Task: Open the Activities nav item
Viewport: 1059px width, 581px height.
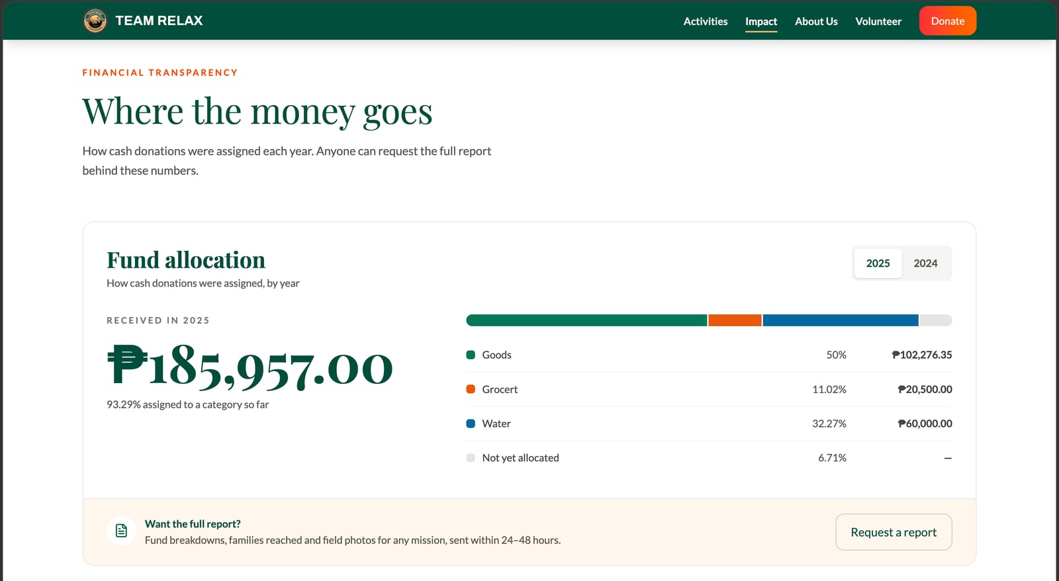Action: pyautogui.click(x=706, y=21)
